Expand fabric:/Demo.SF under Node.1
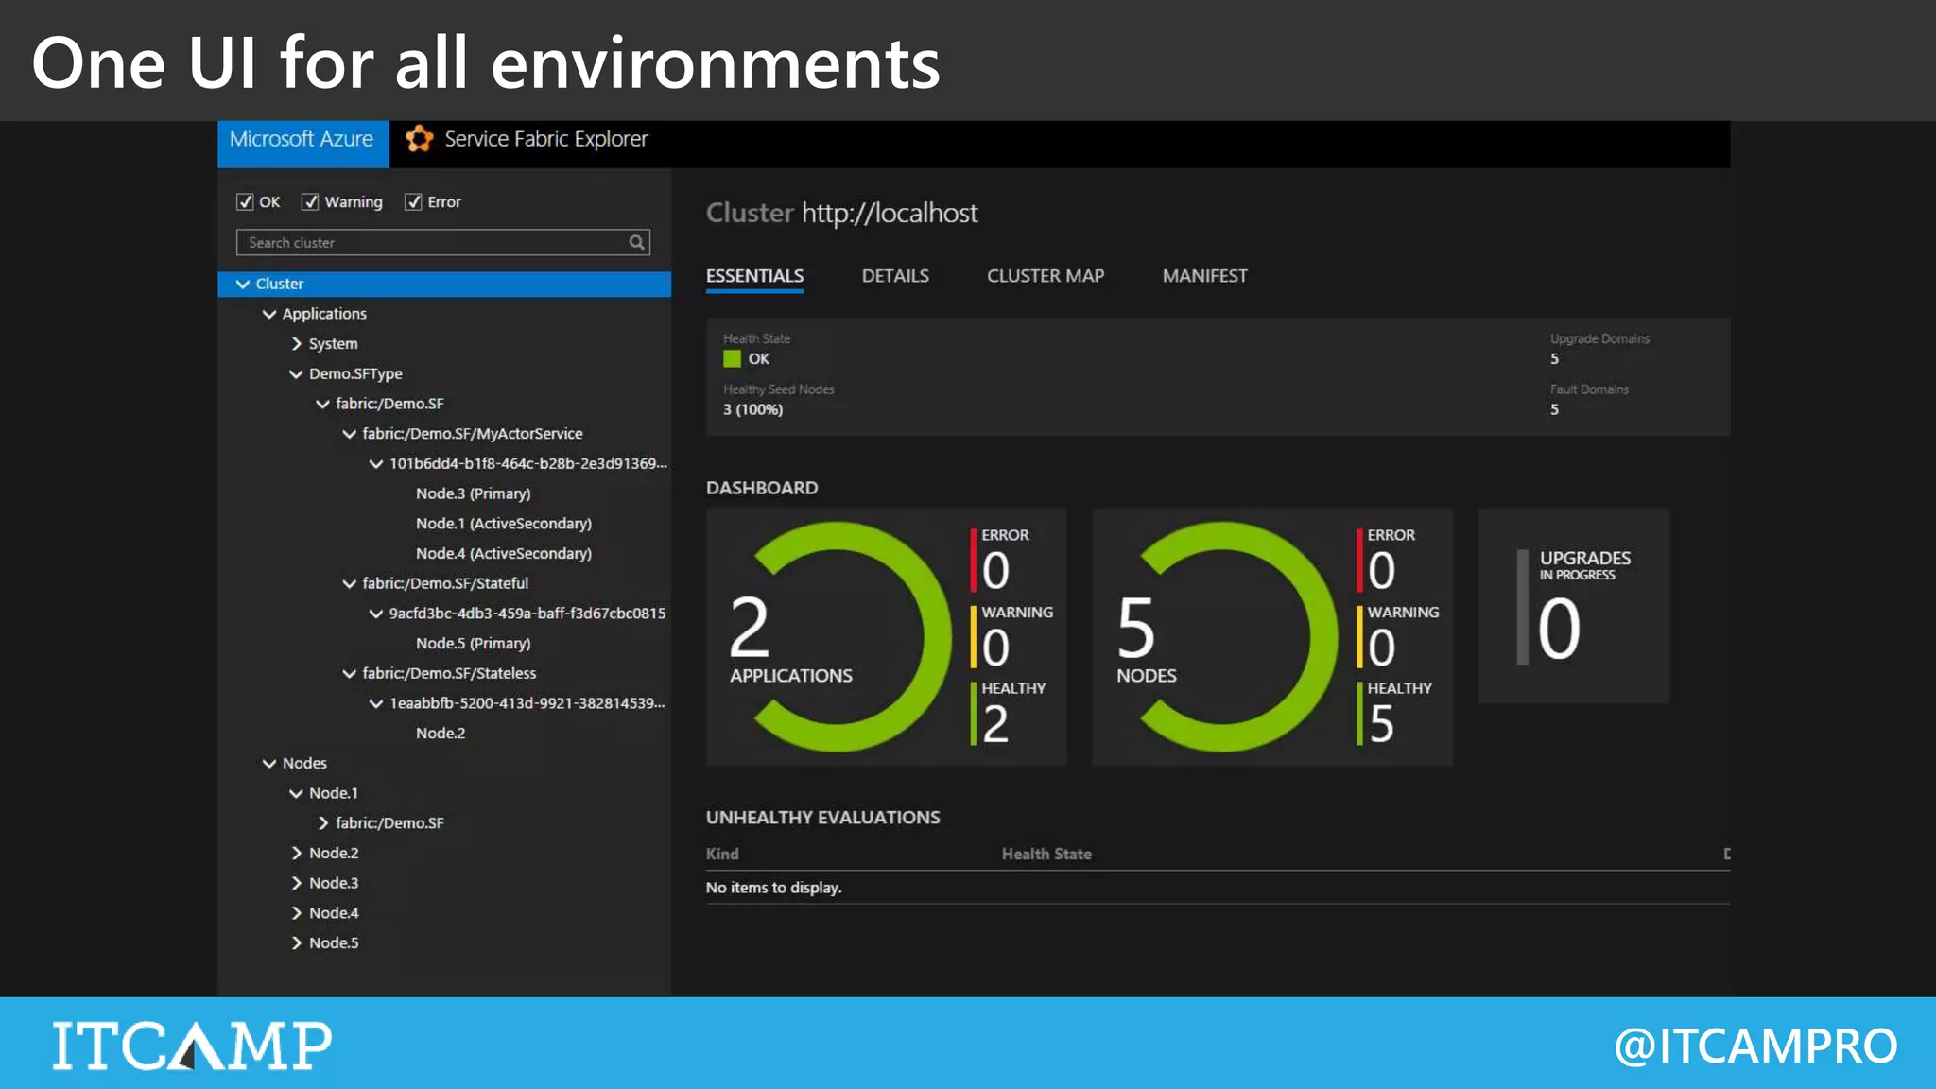 point(323,823)
